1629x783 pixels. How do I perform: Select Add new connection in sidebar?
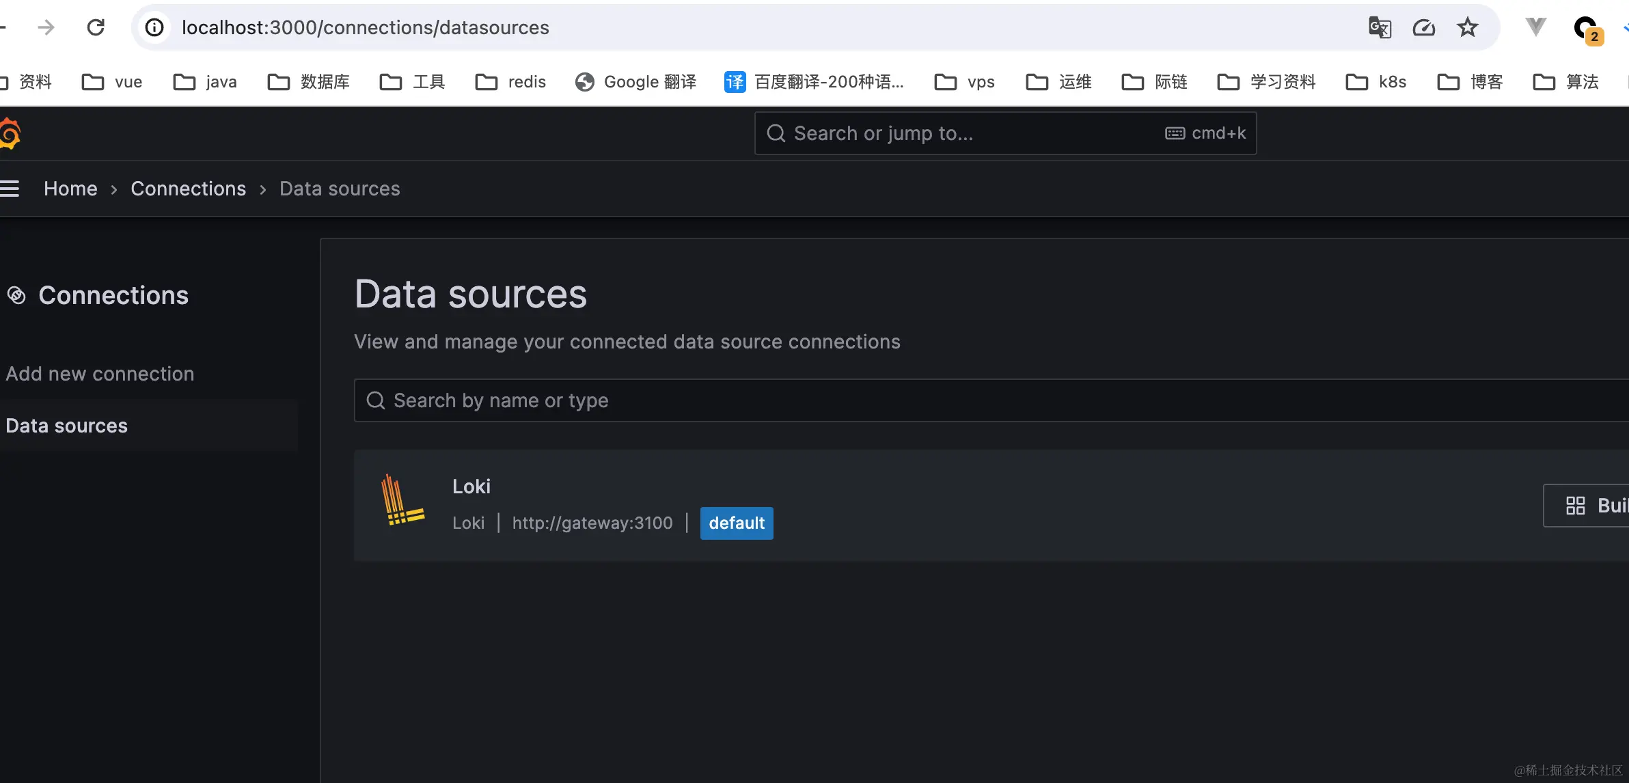coord(100,374)
